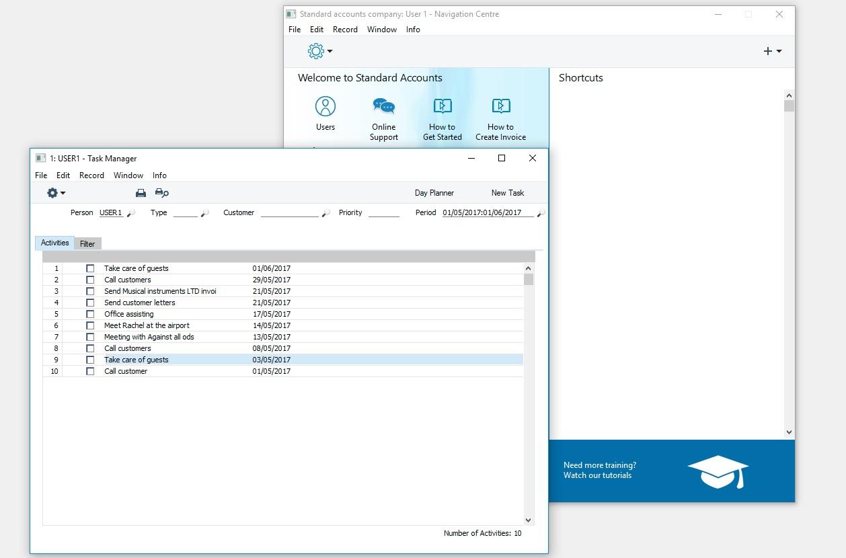Click Shortcuts panel scrollbar up arrow
The image size is (846, 558).
click(x=790, y=95)
